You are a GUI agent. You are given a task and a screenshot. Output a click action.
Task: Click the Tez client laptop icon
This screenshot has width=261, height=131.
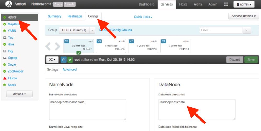tap(5, 38)
